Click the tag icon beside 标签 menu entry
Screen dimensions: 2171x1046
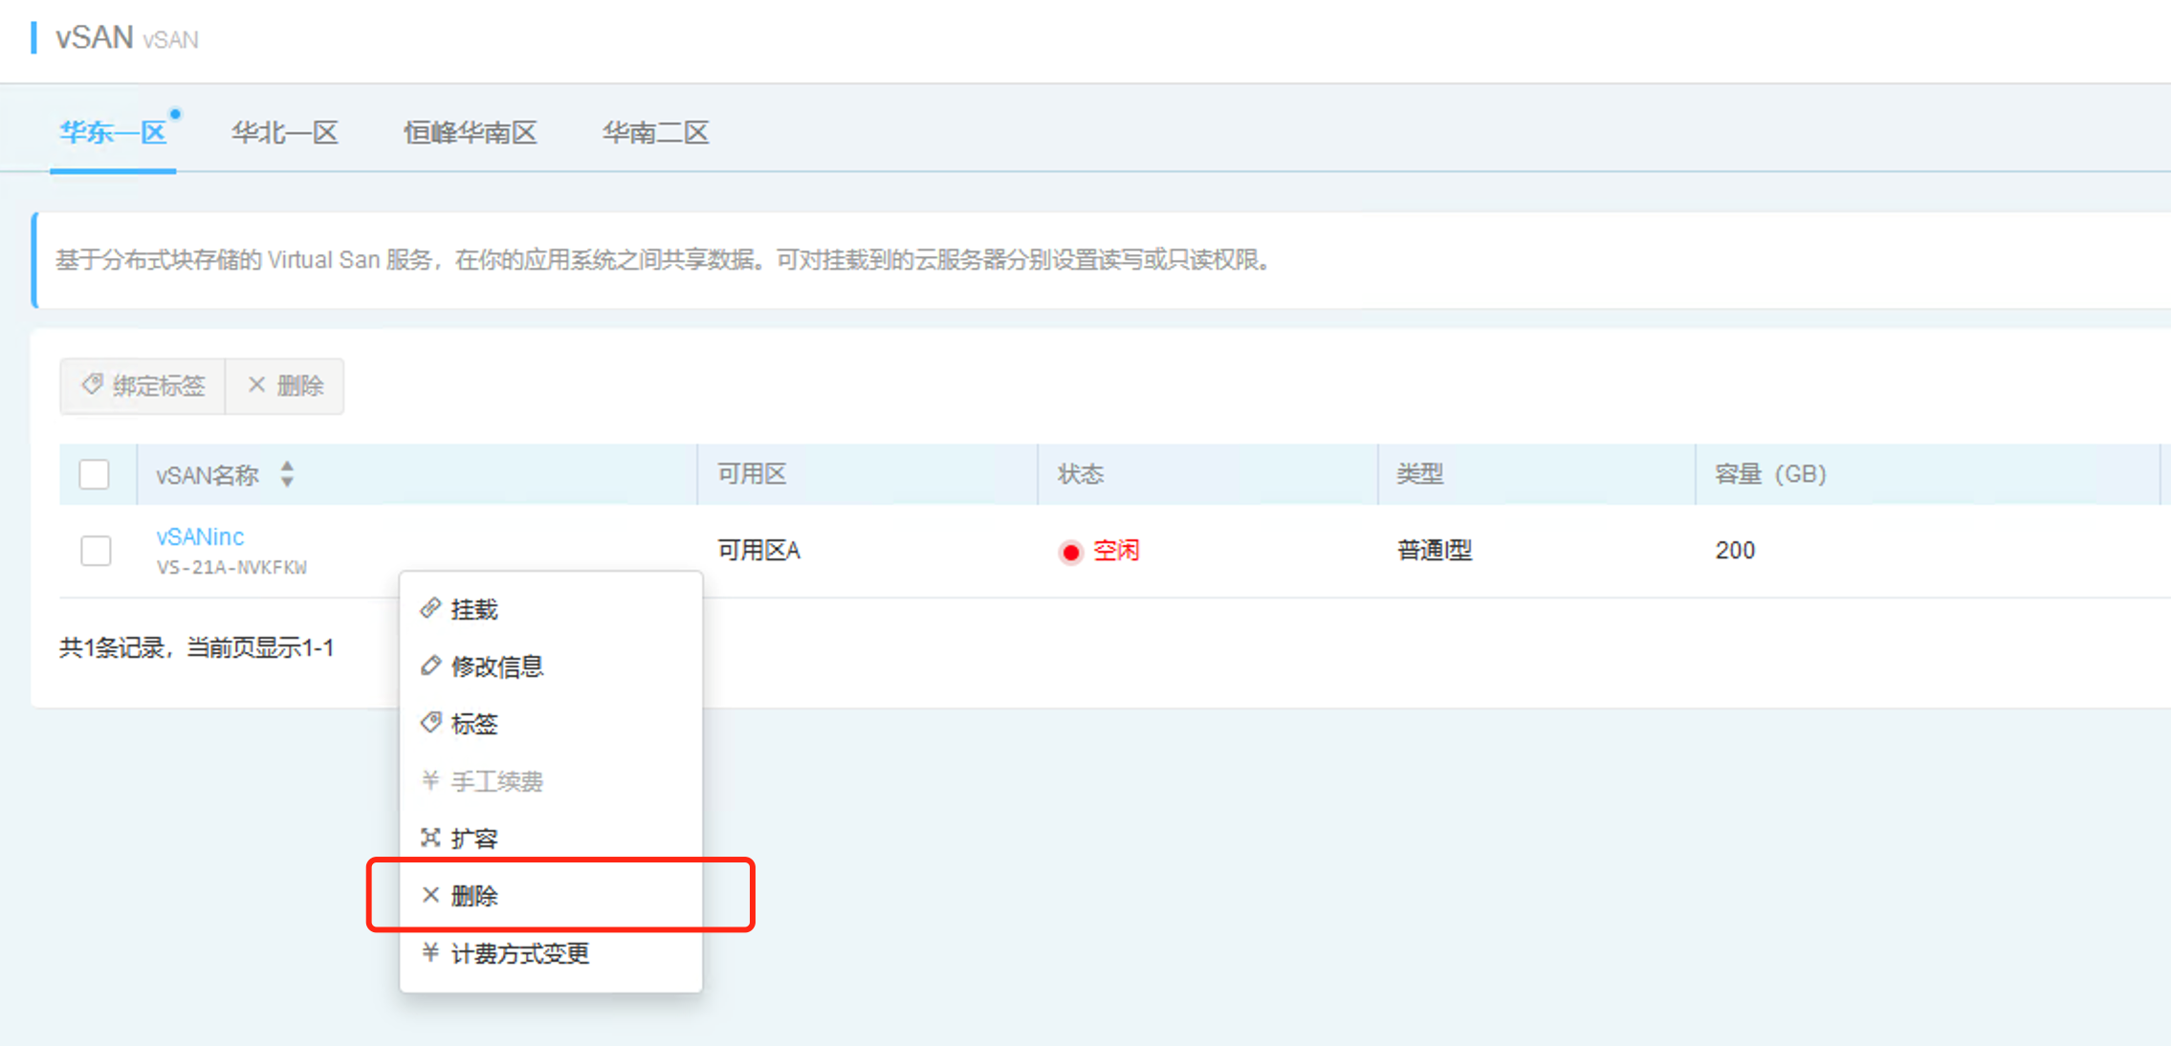430,723
